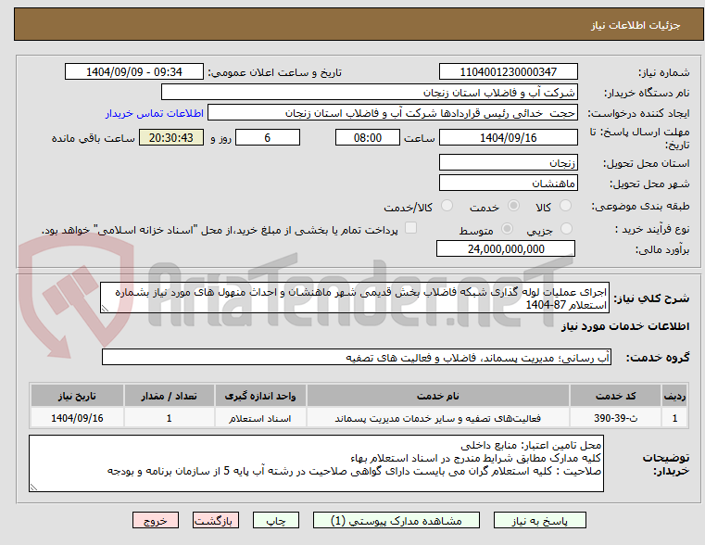Viewport: 705px width, 545px height.
Task: Click the تعداد / مقدار column header
Action: point(169,396)
